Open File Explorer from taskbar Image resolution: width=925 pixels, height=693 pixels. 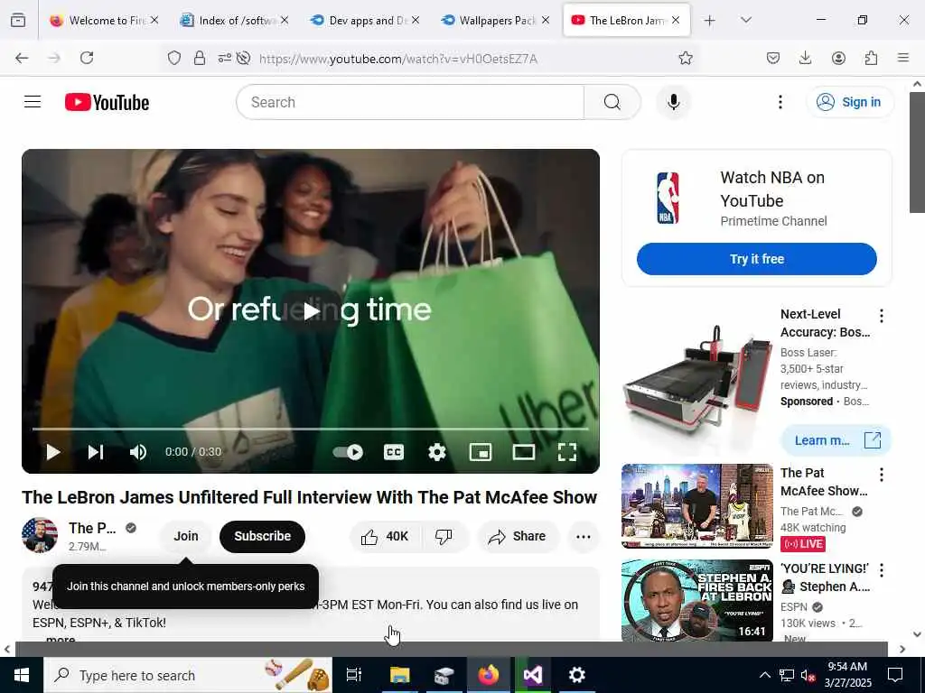pyautogui.click(x=398, y=675)
